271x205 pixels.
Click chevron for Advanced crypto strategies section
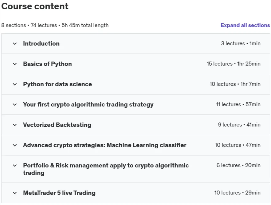point(15,145)
